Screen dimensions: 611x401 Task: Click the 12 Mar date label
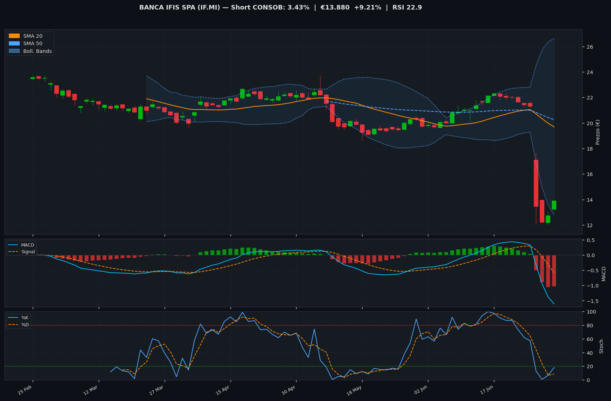click(x=91, y=390)
